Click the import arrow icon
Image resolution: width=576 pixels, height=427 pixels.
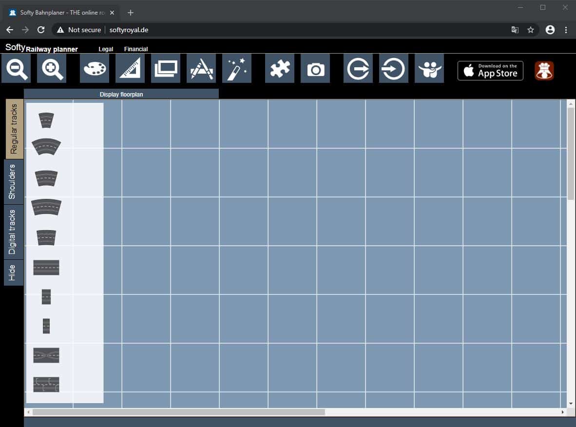tap(393, 68)
